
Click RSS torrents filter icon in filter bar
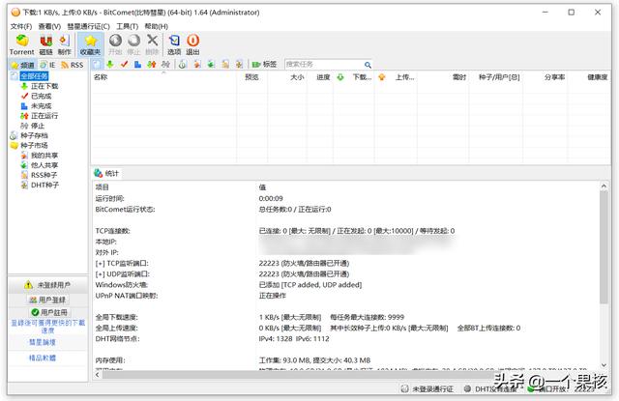(225, 64)
